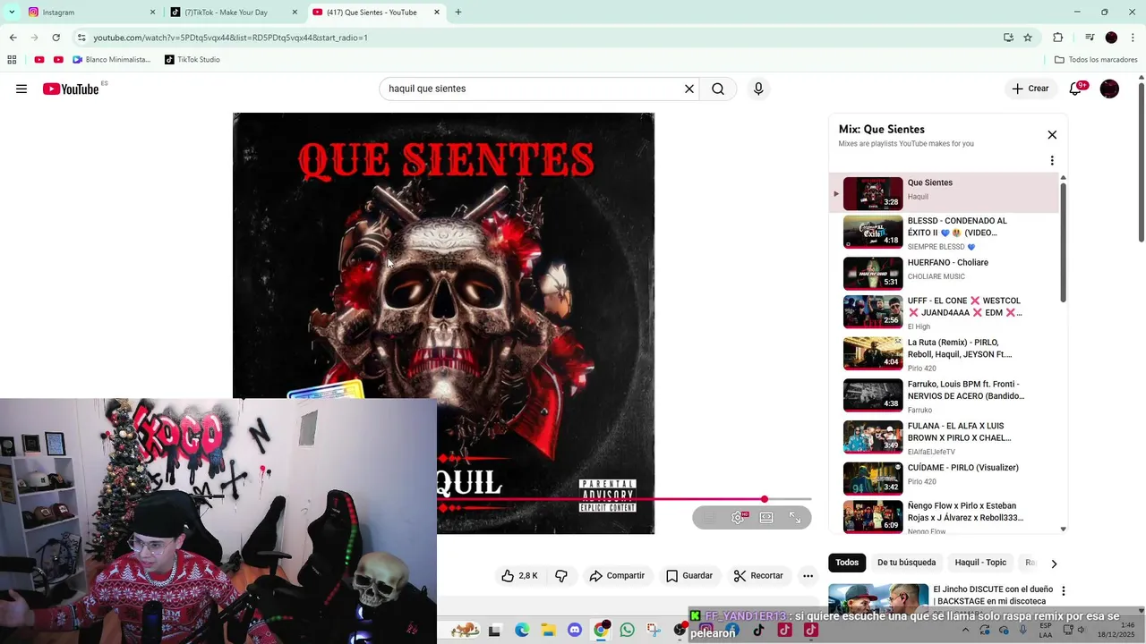The image size is (1146, 644).
Task: Open the tab search dropdown arrow
Action: [12, 13]
